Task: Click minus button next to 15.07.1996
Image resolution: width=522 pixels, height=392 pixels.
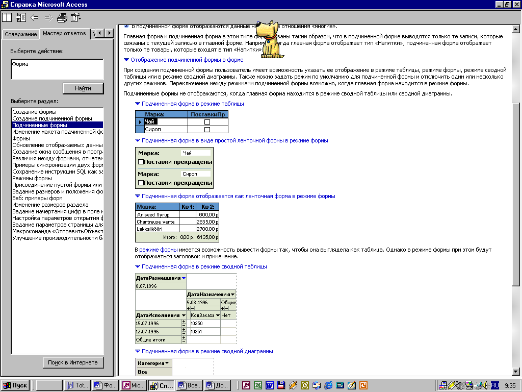Action: (x=184, y=325)
